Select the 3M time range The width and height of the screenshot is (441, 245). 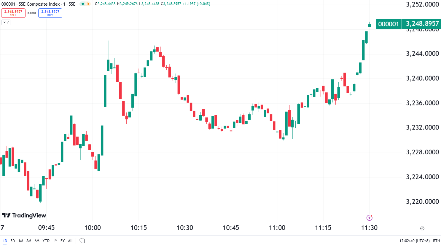pos(29,241)
